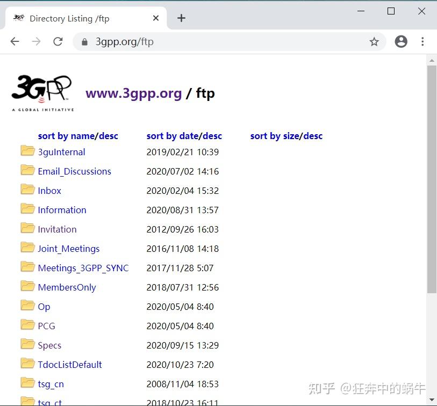The image size is (437, 406).
Task: Open a new browser tab with plus button
Action: click(181, 18)
